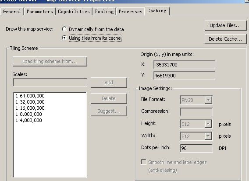This screenshot has height=181, width=249.
Task: Click Load tiling scheme from button
Action: click(50, 61)
